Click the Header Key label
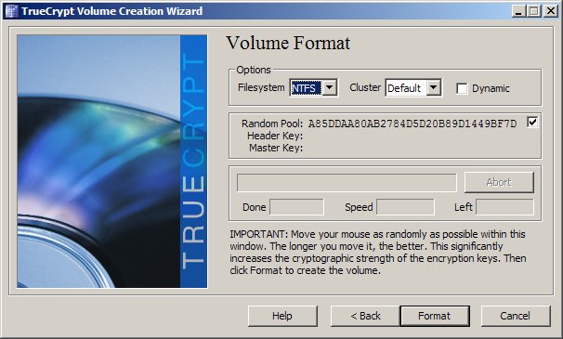The width and height of the screenshot is (563, 339). pos(275,136)
